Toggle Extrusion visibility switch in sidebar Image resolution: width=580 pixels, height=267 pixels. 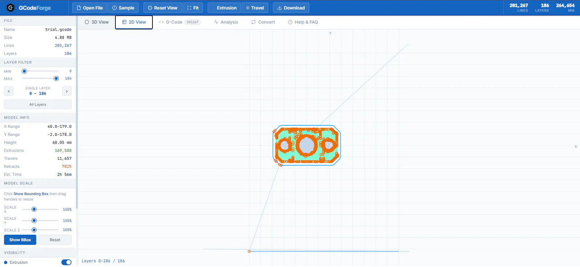(x=66, y=262)
